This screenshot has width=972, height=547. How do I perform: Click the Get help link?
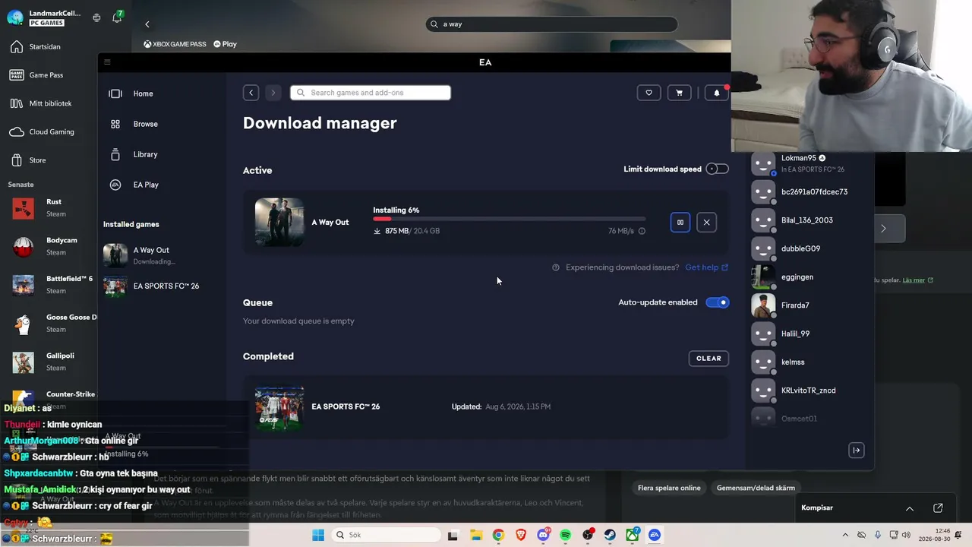(x=706, y=267)
